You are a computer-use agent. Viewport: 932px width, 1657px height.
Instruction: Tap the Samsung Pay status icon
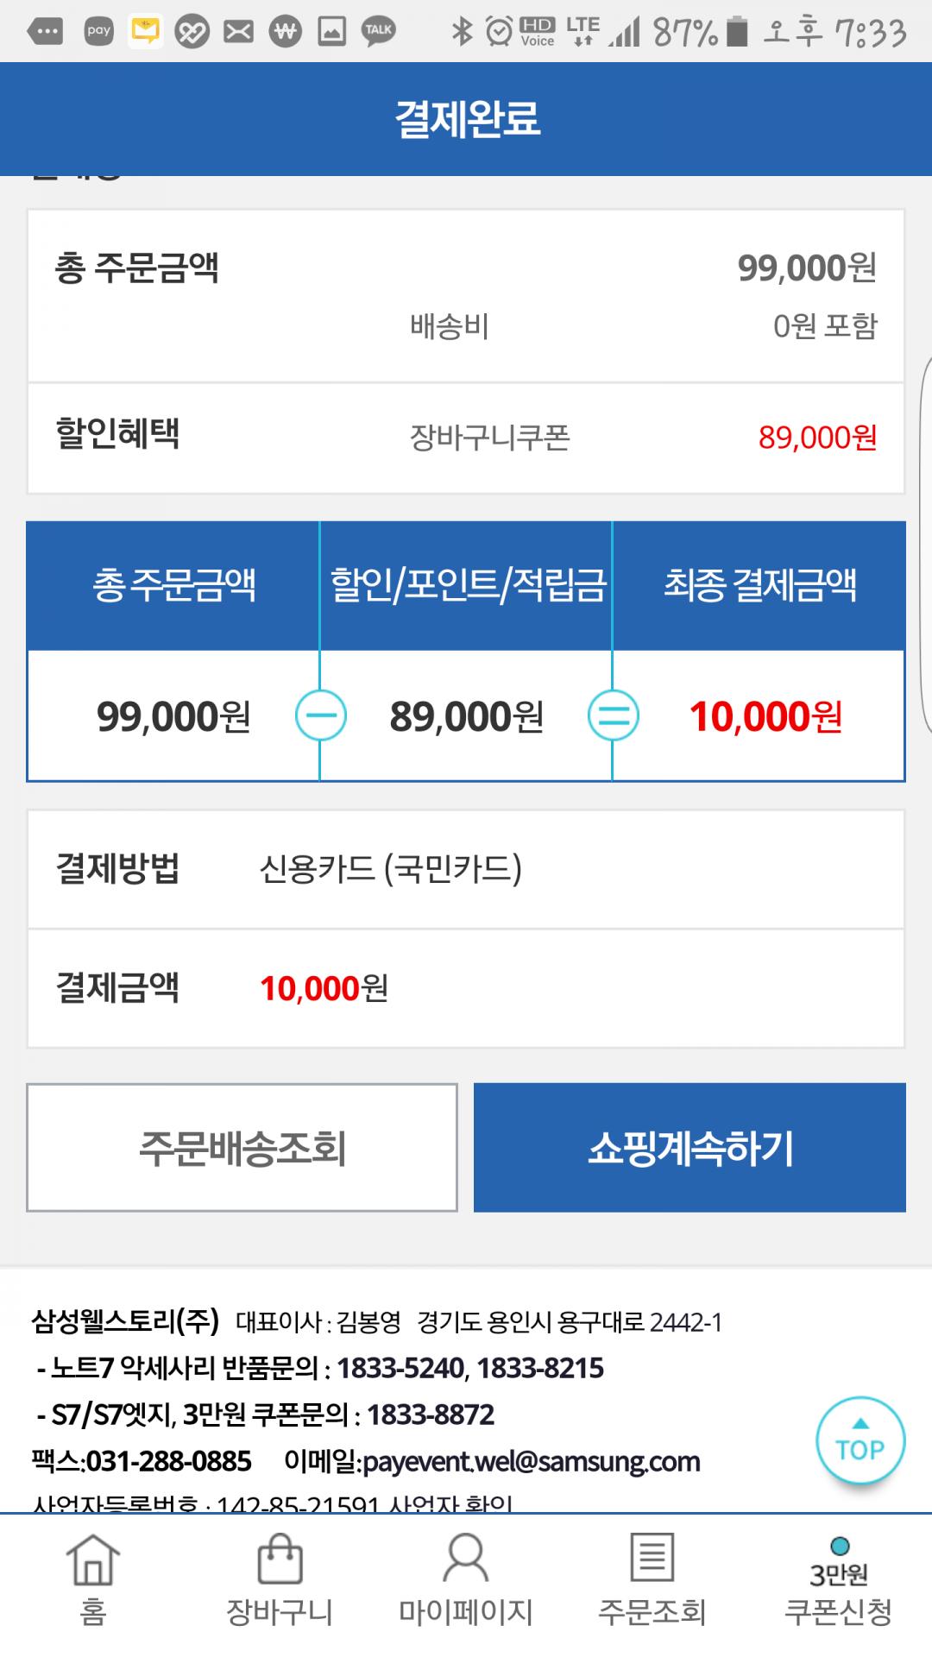[x=99, y=32]
